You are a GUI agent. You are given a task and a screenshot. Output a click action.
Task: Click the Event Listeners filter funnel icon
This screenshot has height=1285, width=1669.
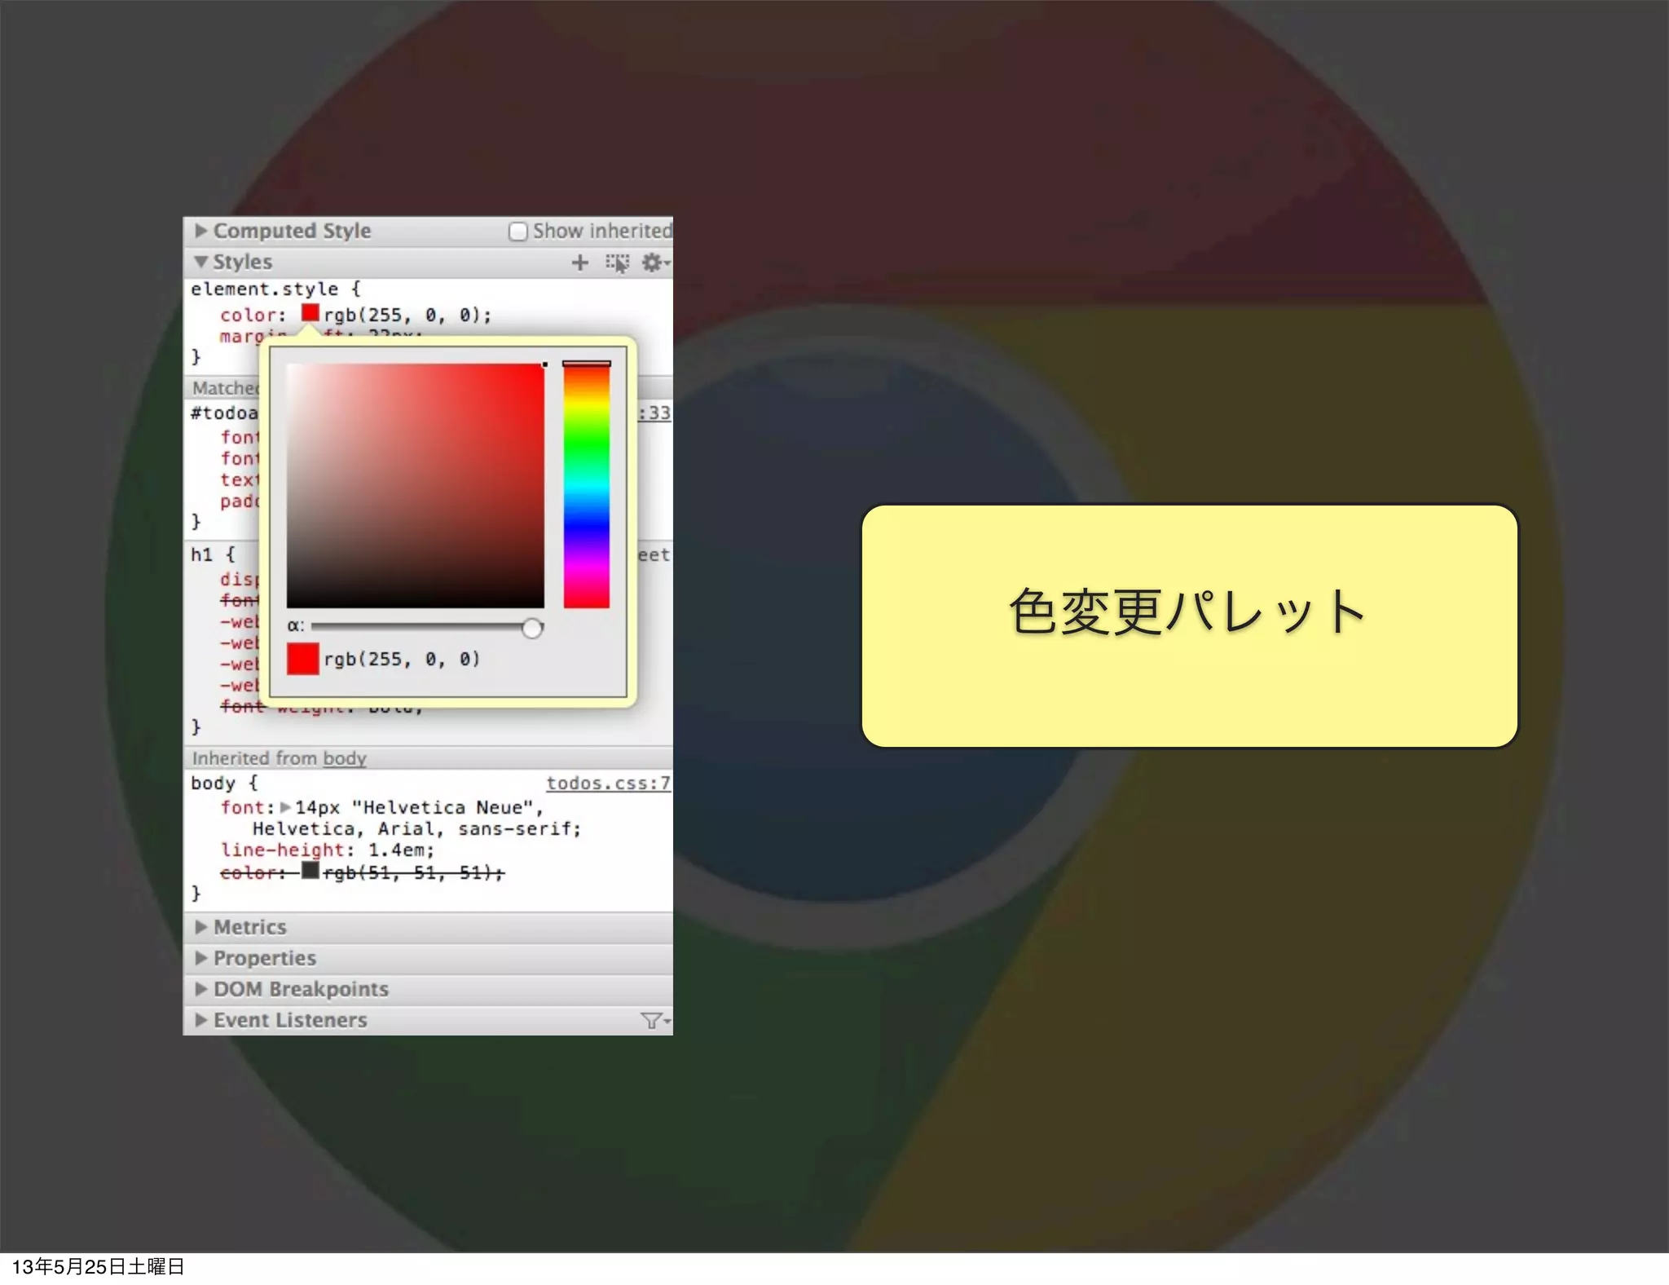tap(653, 1020)
